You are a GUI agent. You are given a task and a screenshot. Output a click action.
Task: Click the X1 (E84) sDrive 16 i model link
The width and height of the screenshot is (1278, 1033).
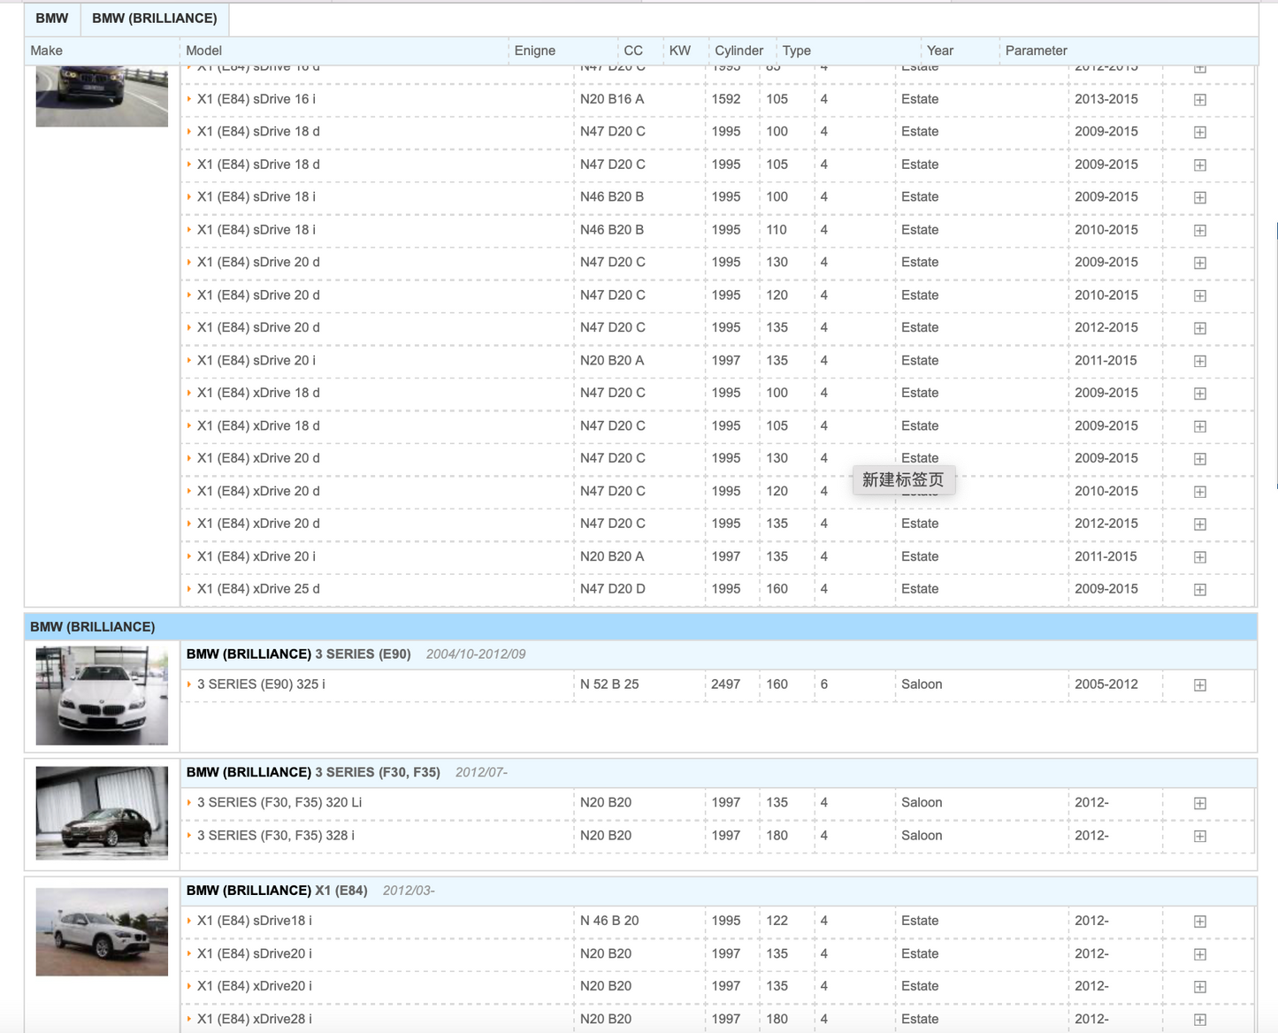[x=256, y=99]
